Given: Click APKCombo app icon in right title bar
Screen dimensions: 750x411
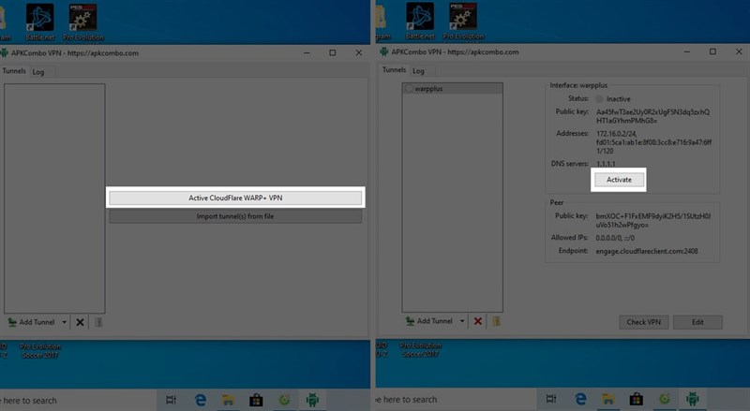Looking at the screenshot, I should (x=383, y=51).
